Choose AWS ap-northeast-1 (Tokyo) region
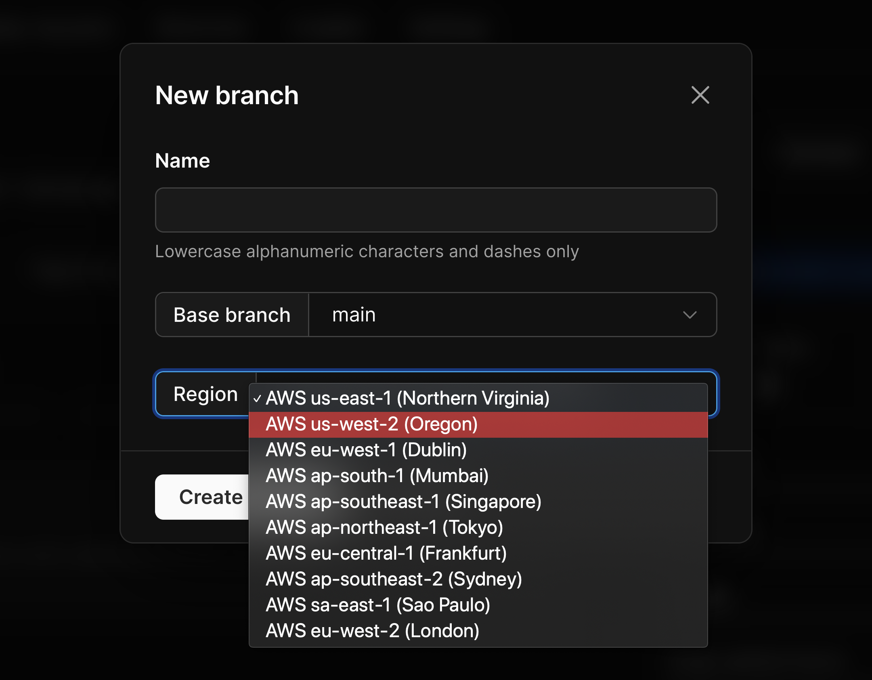872x680 pixels. [x=384, y=527]
